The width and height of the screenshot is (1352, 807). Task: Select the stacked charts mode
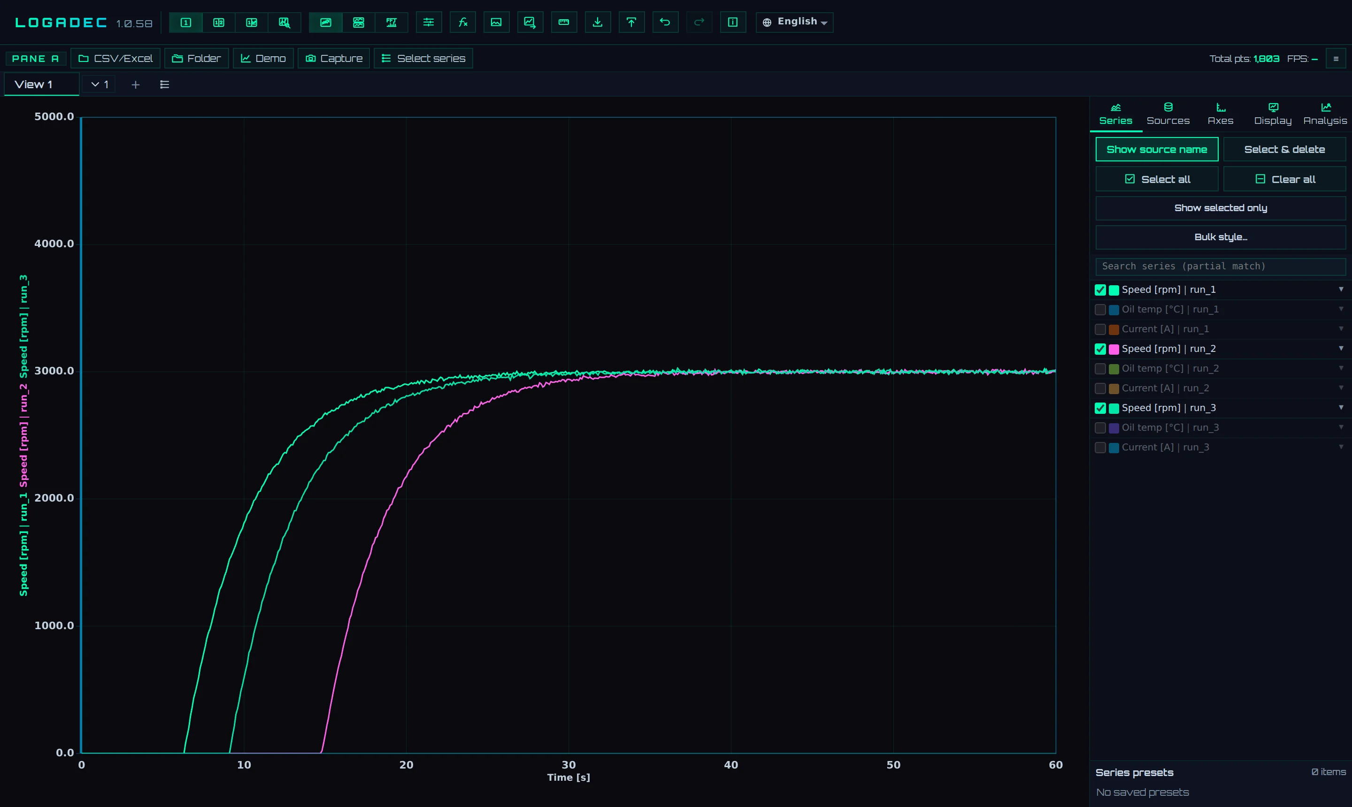tap(359, 23)
